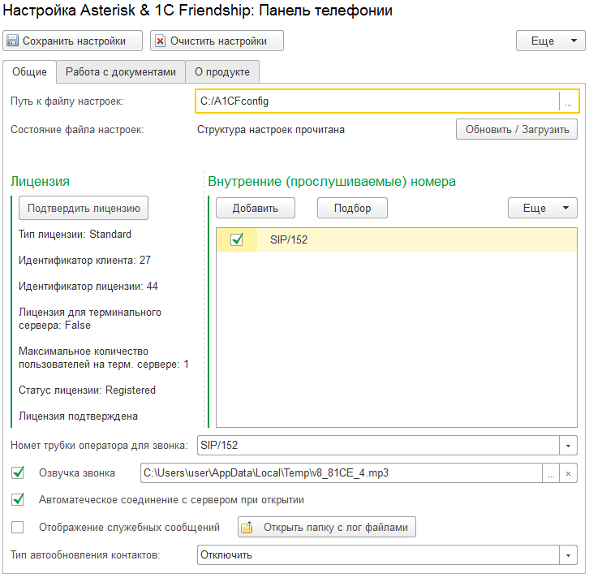Viewport: 589px width, 578px height.
Task: Click the Лицензия для терминального сервера: False text
Action: 90,319
